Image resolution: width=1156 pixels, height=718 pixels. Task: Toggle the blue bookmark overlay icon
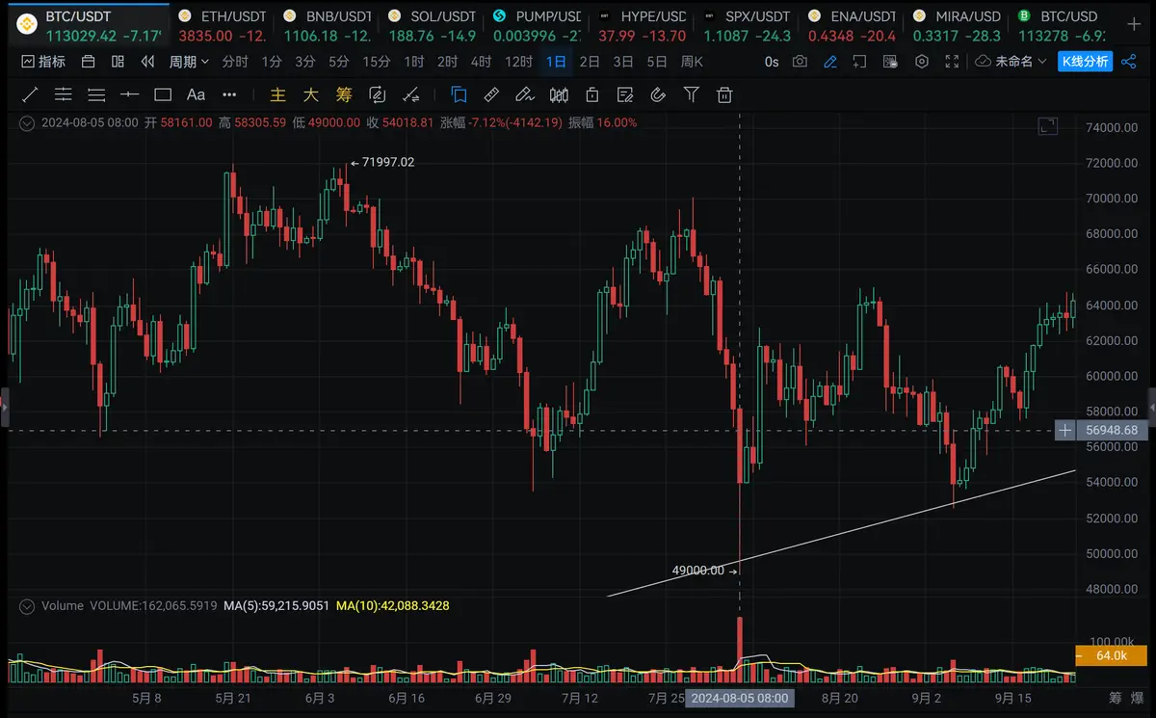(459, 95)
